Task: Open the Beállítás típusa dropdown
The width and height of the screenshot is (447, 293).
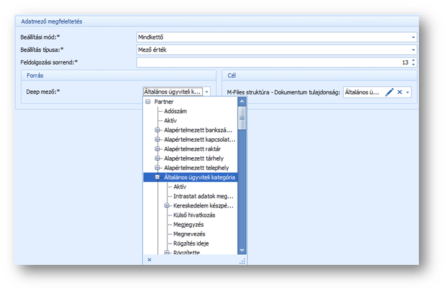Action: click(x=413, y=50)
